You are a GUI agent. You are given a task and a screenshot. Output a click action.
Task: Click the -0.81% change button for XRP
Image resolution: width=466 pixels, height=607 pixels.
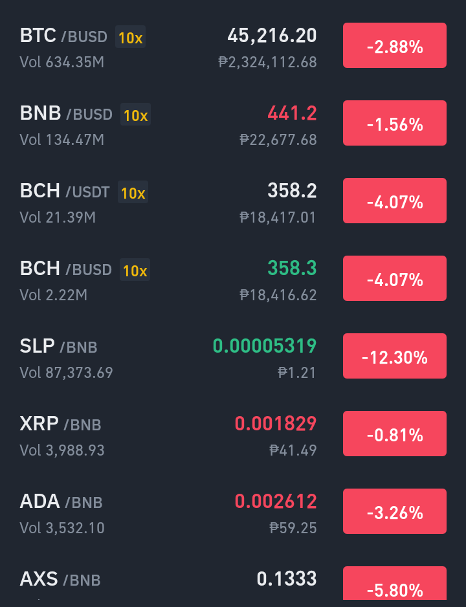(x=395, y=434)
